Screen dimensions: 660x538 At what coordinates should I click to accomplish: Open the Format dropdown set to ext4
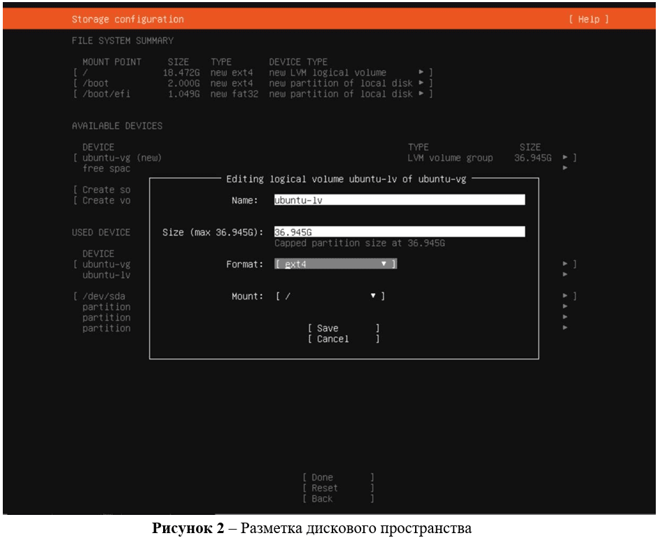tap(336, 264)
